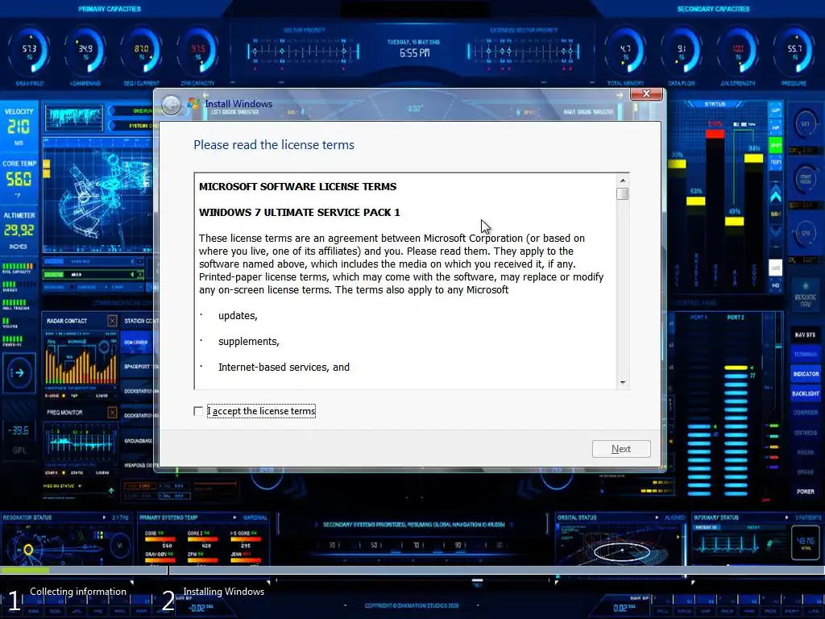Click the Windows flag logo in title bar
Screen dimensions: 825x619
point(193,104)
